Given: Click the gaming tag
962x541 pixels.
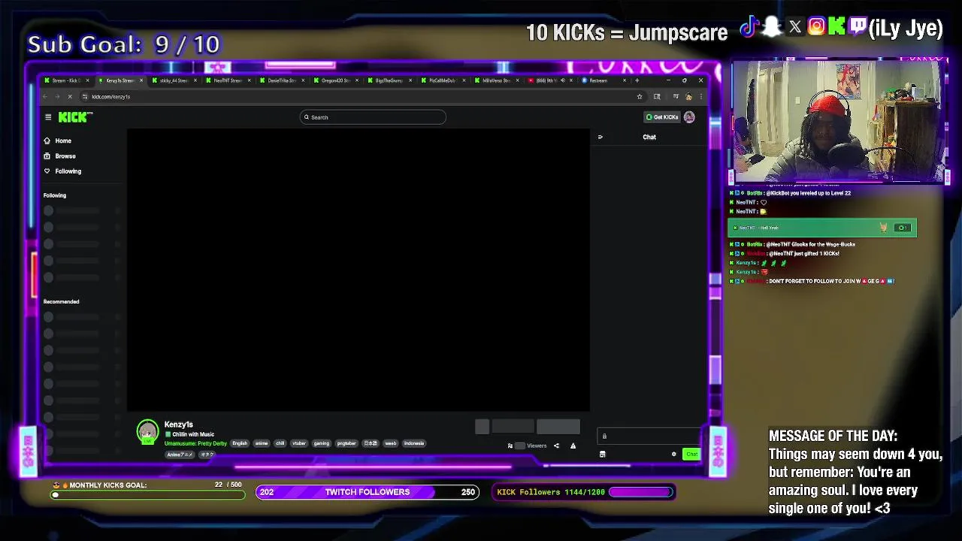Looking at the screenshot, I should coord(322,443).
